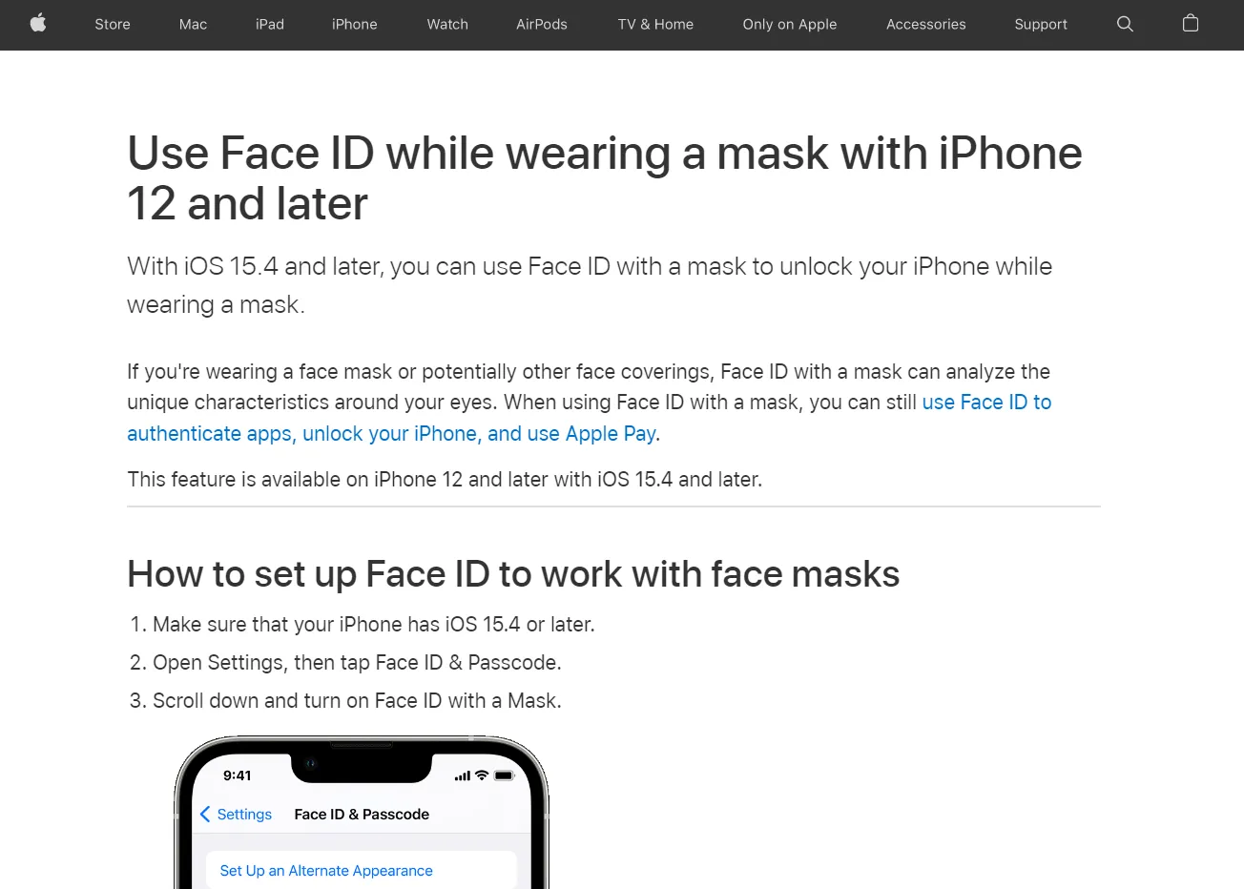Tap the back chevron beside Settings

[205, 814]
